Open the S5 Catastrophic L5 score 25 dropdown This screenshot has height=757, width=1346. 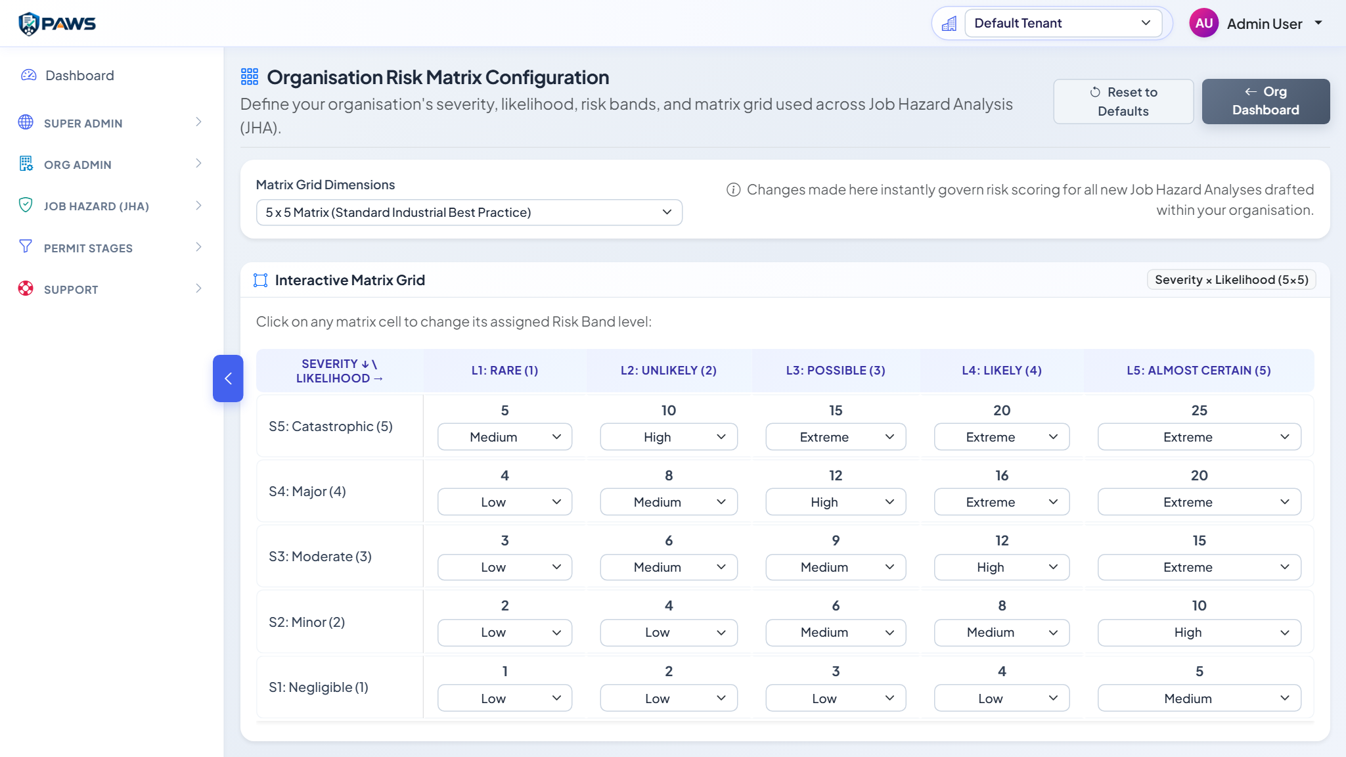(1199, 437)
